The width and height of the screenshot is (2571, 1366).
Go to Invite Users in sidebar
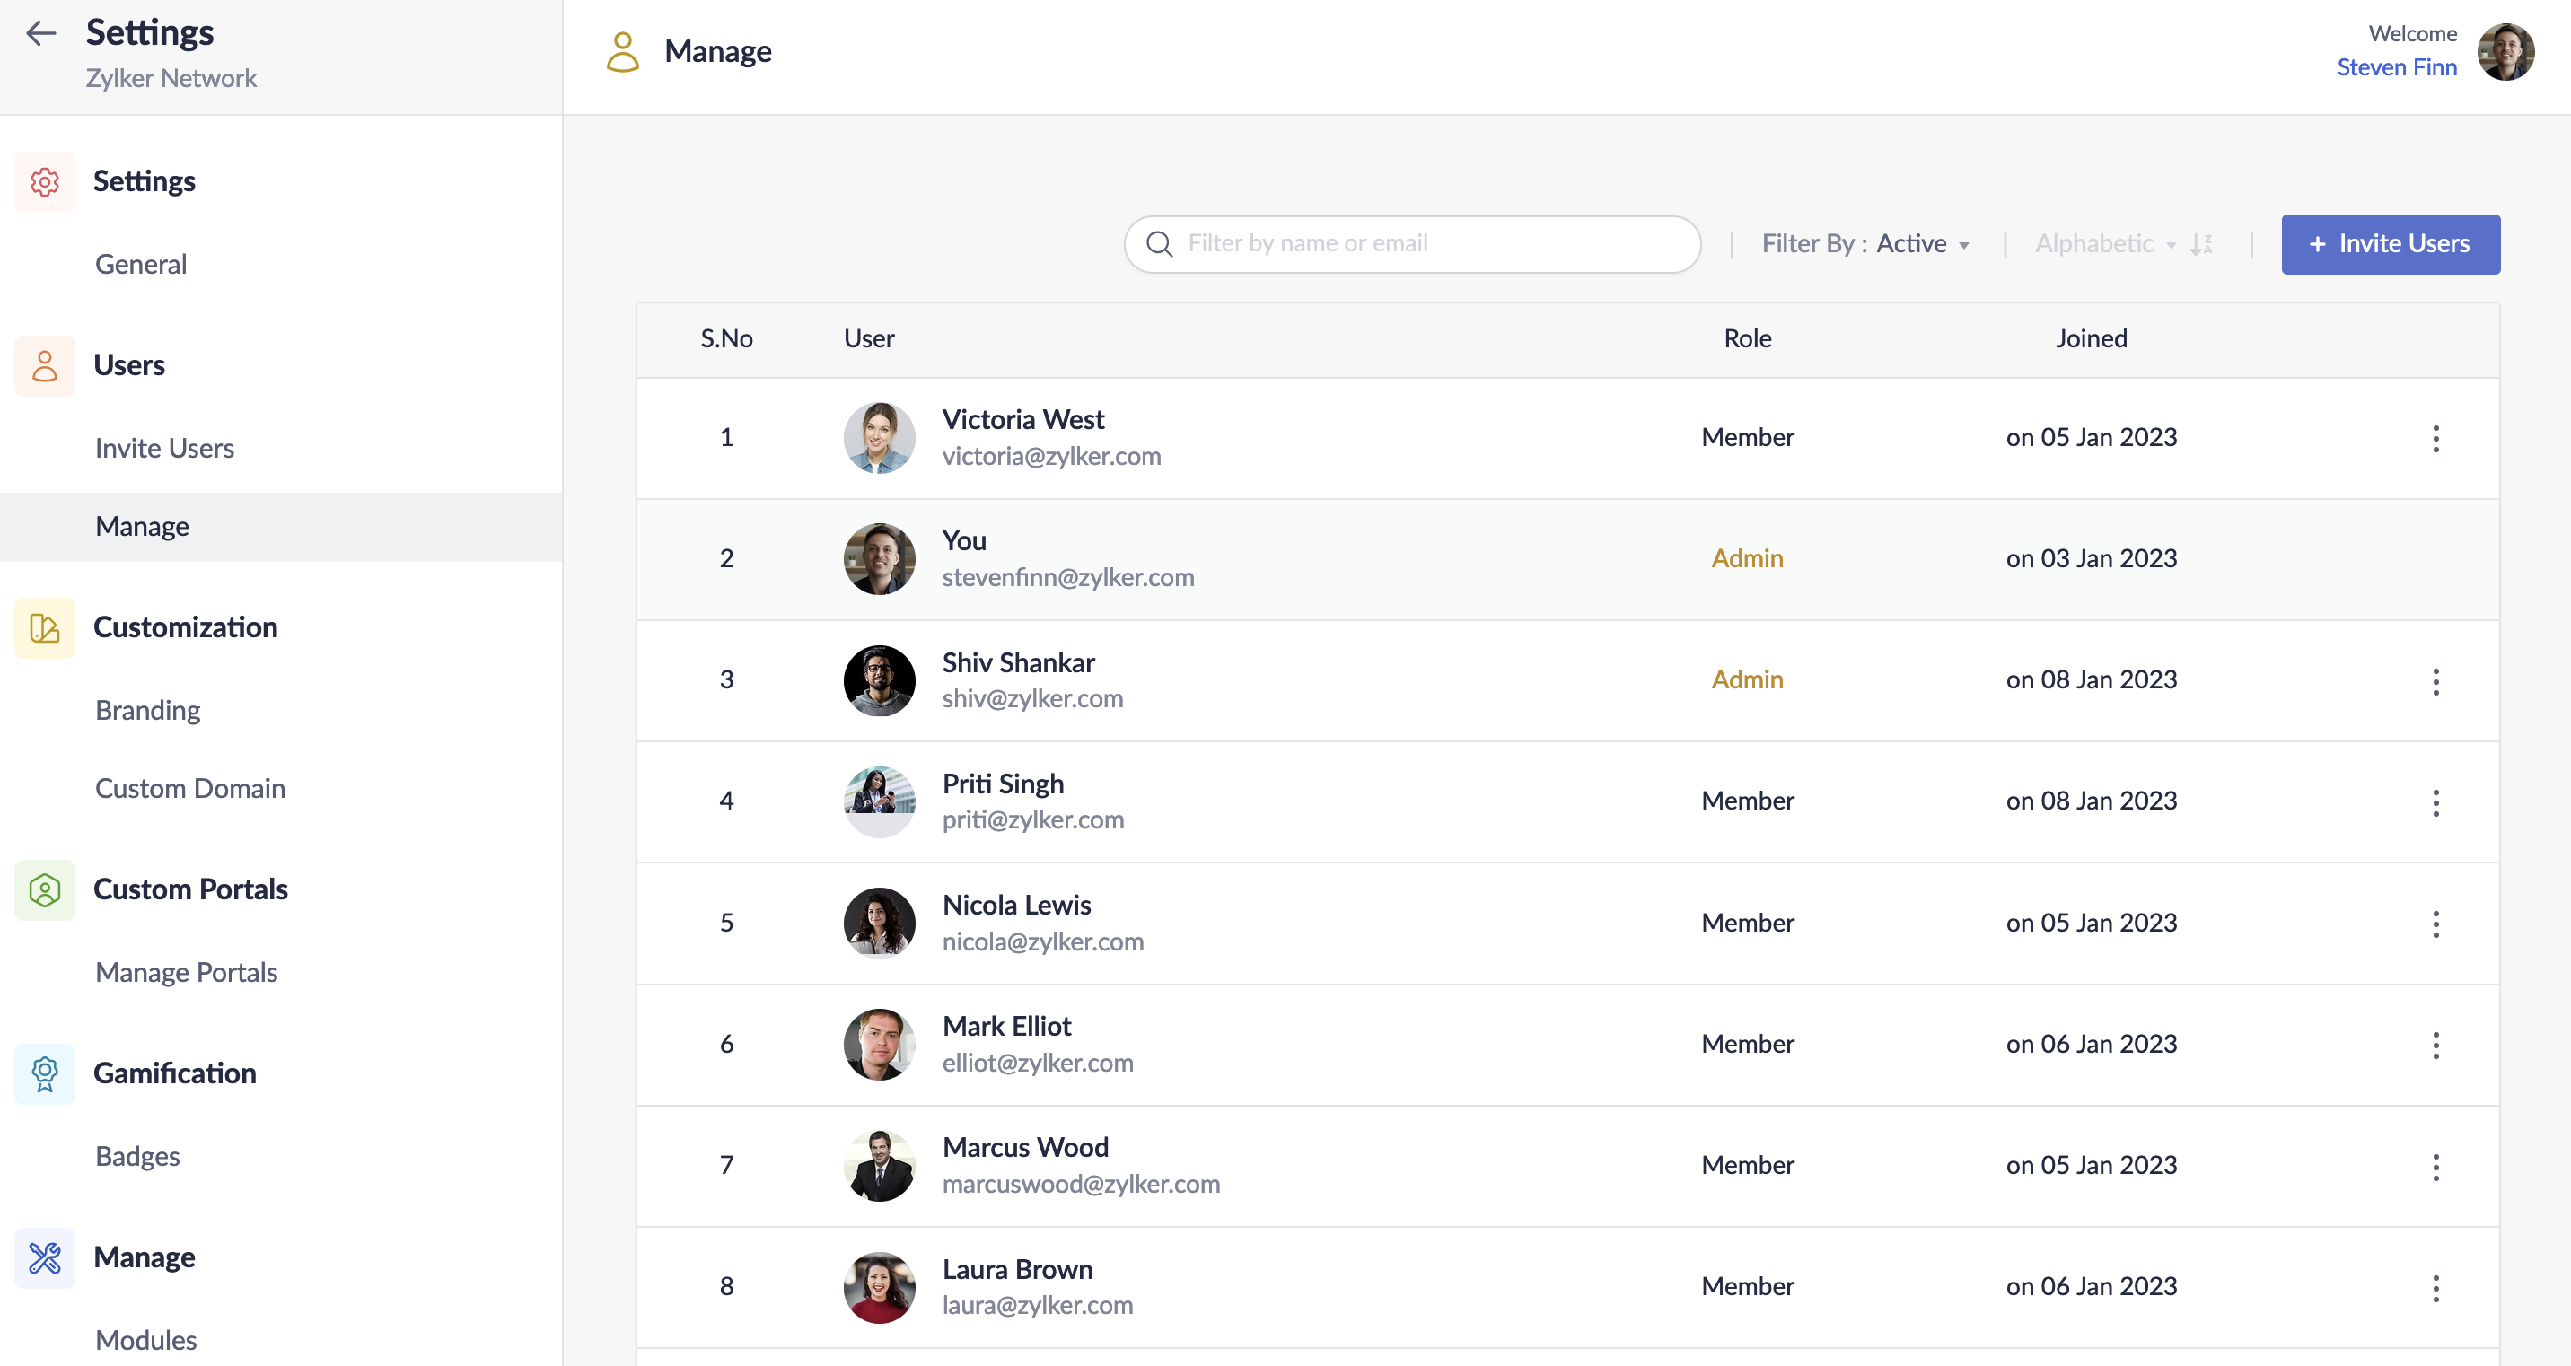pos(164,448)
